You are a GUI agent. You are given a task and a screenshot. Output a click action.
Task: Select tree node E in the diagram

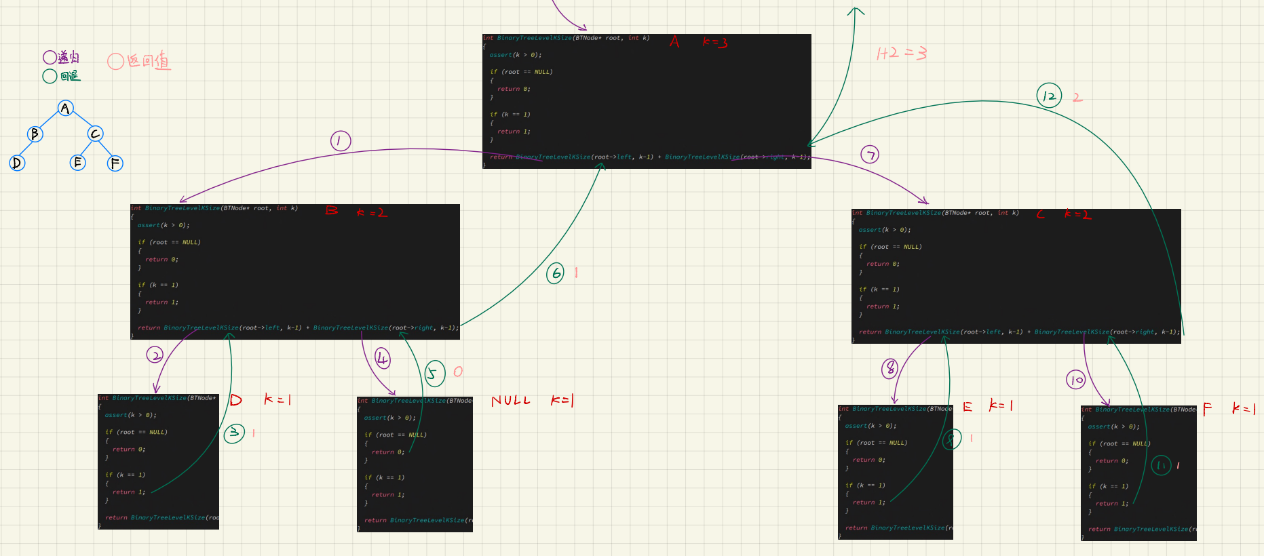78,162
